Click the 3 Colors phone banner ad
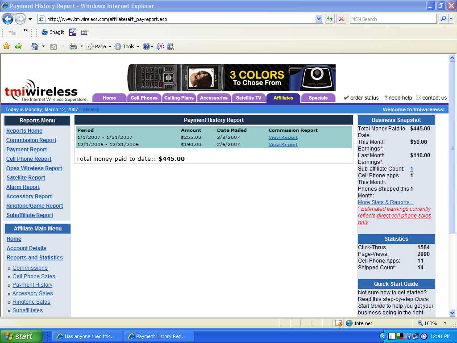The height and width of the screenshot is (343, 457). (232, 78)
